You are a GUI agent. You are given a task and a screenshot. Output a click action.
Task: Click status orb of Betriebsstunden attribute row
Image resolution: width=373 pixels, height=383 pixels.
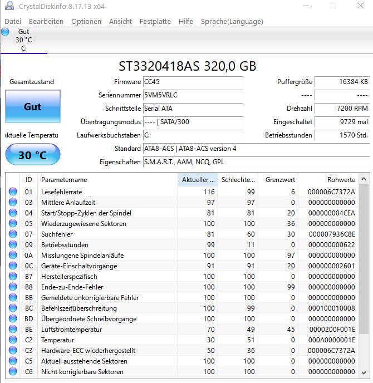[13, 244]
